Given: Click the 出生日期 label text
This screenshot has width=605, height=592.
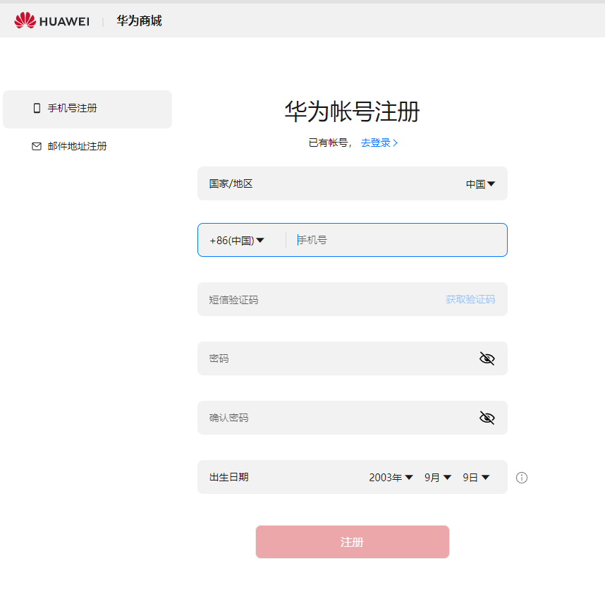Looking at the screenshot, I should tap(228, 477).
